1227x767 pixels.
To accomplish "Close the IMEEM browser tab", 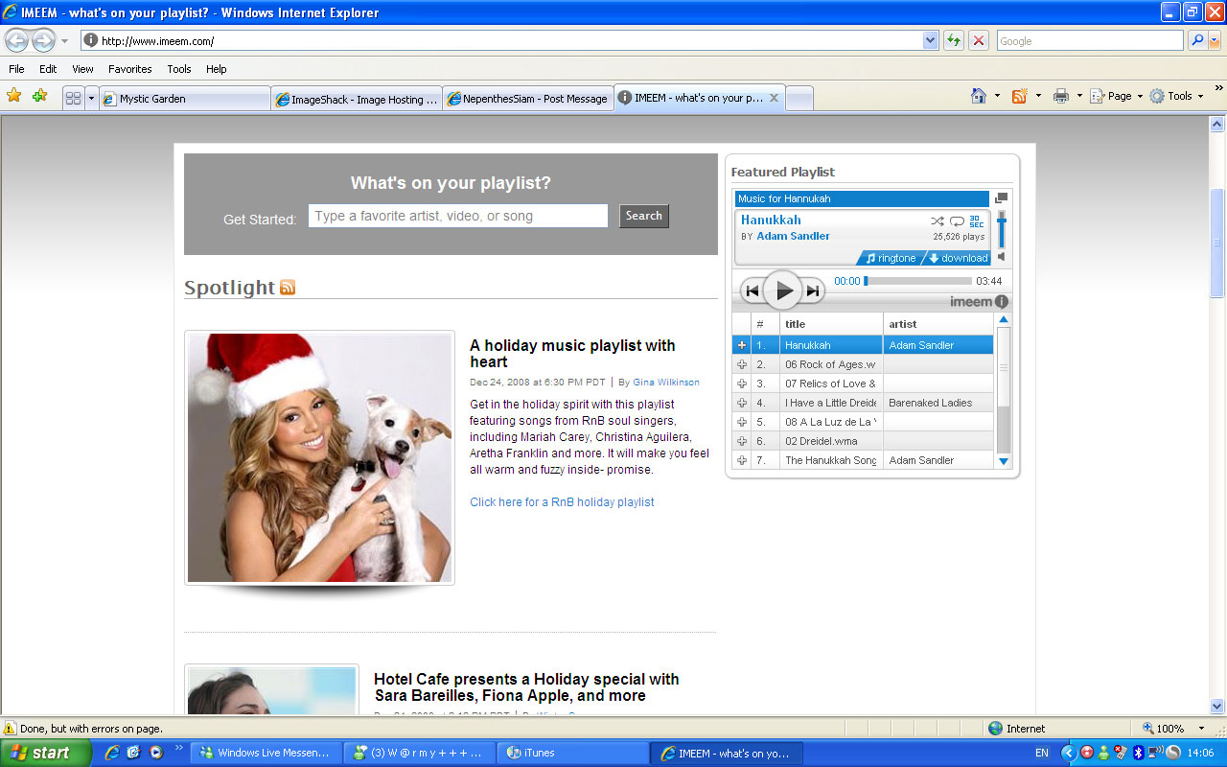I will [x=774, y=98].
